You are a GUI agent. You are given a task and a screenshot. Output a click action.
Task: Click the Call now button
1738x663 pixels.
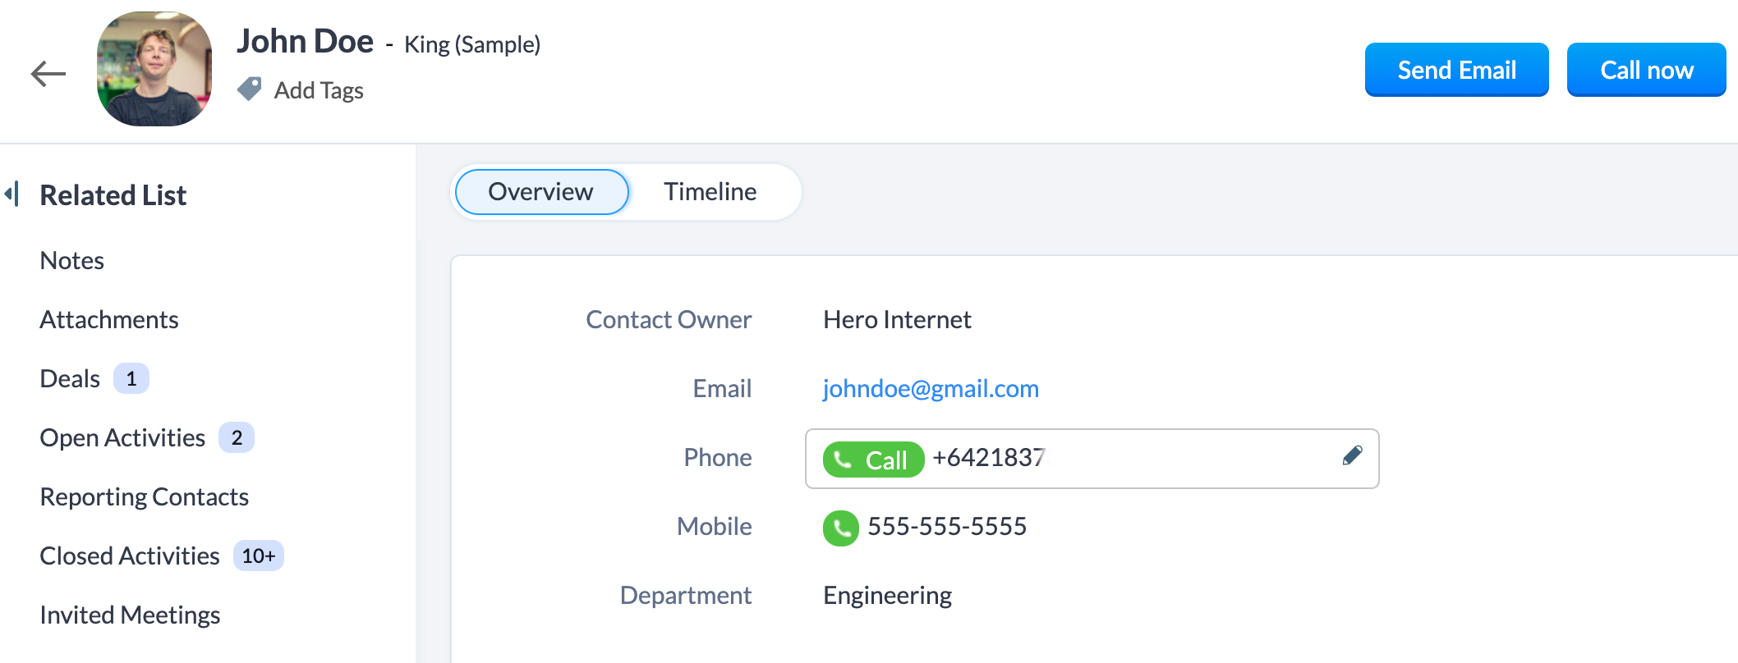coord(1646,70)
